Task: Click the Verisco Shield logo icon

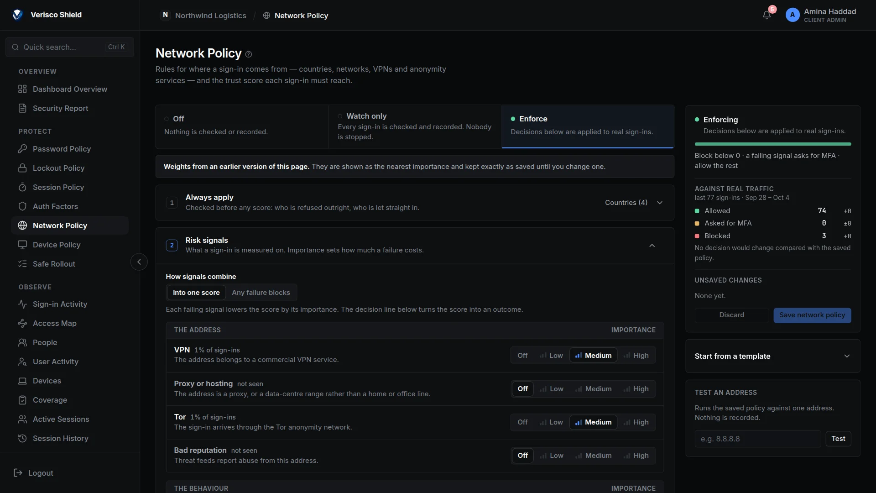Action: pos(17,15)
